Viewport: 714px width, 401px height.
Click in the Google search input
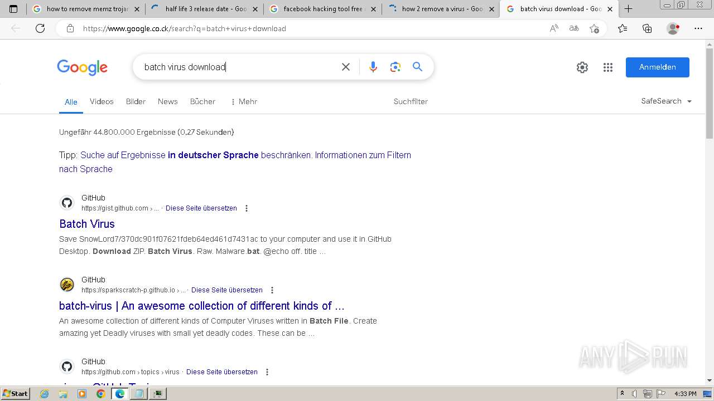point(237,67)
